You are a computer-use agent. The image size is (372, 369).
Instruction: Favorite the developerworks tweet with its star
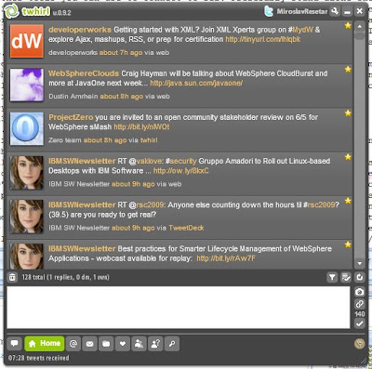[348, 25]
